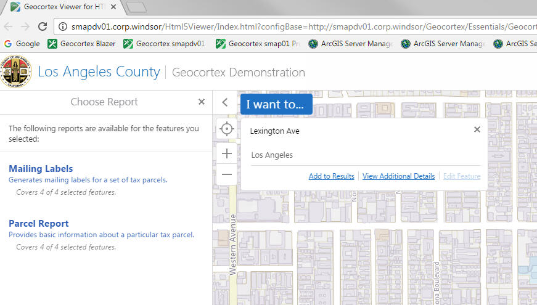The height and width of the screenshot is (305, 537).
Task: Open the Geocortex Blazer bookmark
Action: pyautogui.click(x=81, y=44)
